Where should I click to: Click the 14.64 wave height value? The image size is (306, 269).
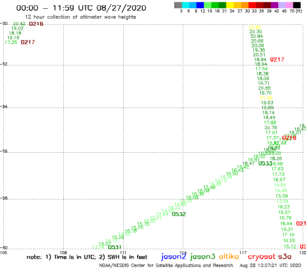280,185
